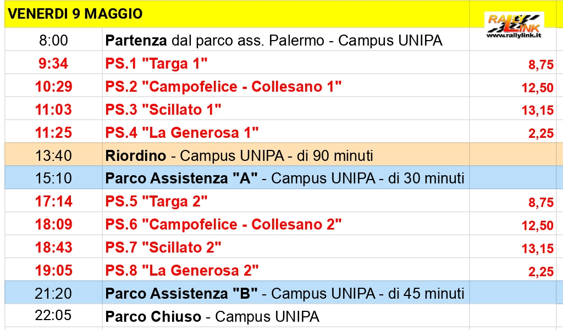
Task: Select Parco Assistenza "A" row
Action: (x=280, y=177)
